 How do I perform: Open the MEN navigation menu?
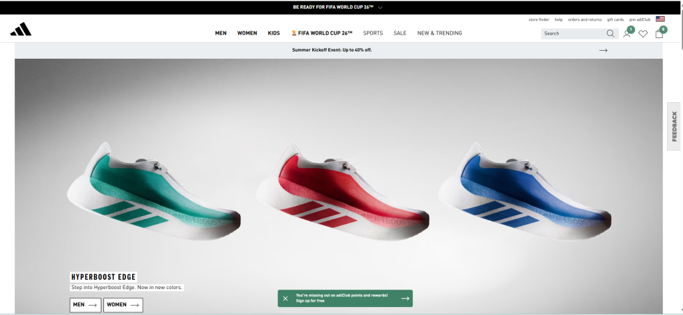221,33
